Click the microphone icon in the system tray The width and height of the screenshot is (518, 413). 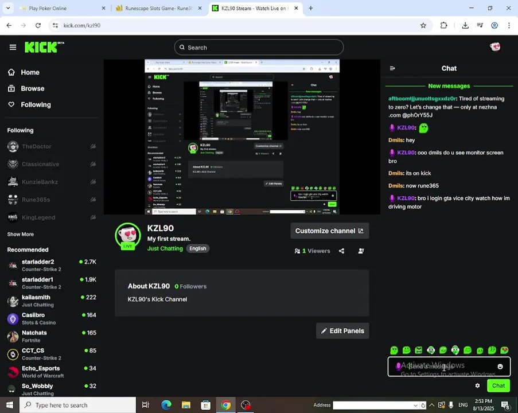point(451,405)
